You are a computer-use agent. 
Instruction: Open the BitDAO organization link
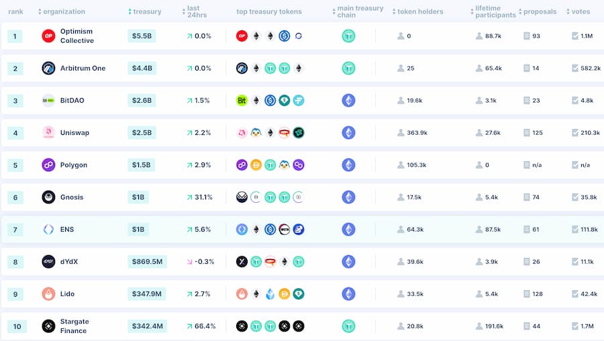72,101
